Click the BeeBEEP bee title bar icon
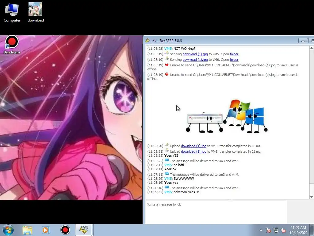This screenshot has height=236, width=314. click(x=147, y=41)
